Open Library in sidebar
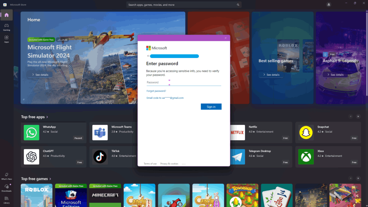This screenshot has width=368, height=207. click(x=6, y=200)
